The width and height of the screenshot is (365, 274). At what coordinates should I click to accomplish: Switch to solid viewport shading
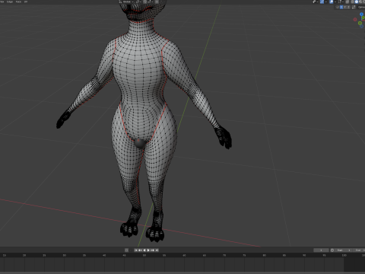pos(357,2)
